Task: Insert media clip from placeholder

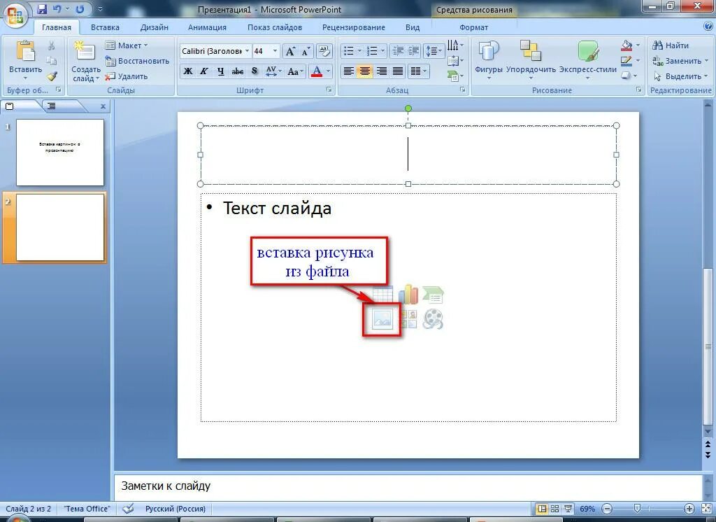Action: pyautogui.click(x=433, y=319)
